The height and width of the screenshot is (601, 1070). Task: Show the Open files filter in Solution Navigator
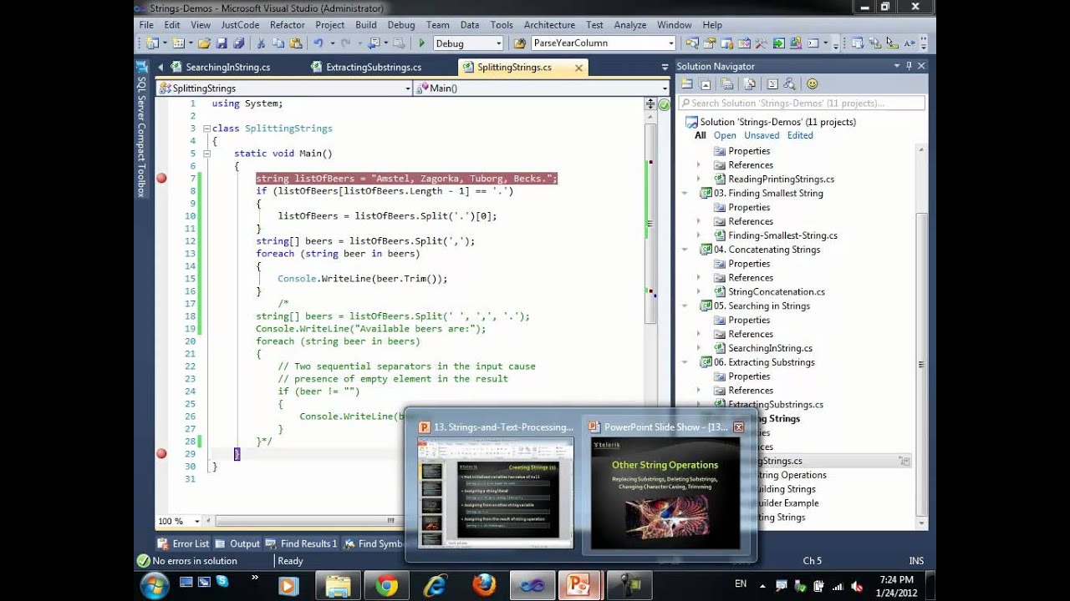click(x=725, y=135)
